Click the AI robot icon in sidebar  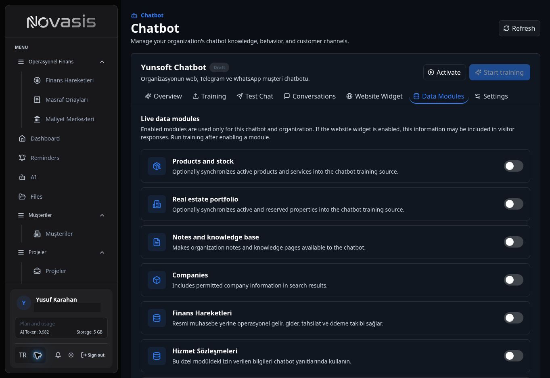click(x=22, y=177)
